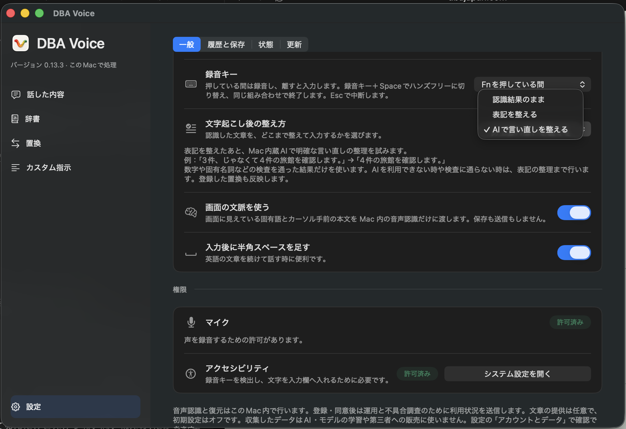Choose 認識結果のまま from the popup menu

pyautogui.click(x=531, y=100)
